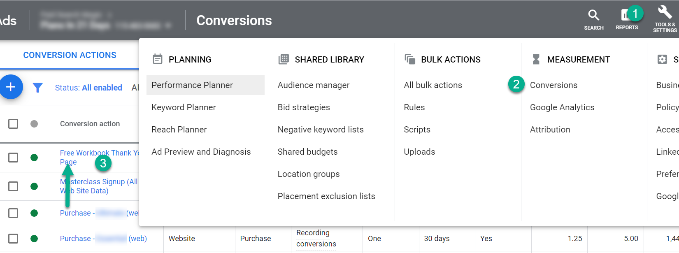Check the select-all checkbox in table header
This screenshot has width=679, height=253.
tap(13, 123)
